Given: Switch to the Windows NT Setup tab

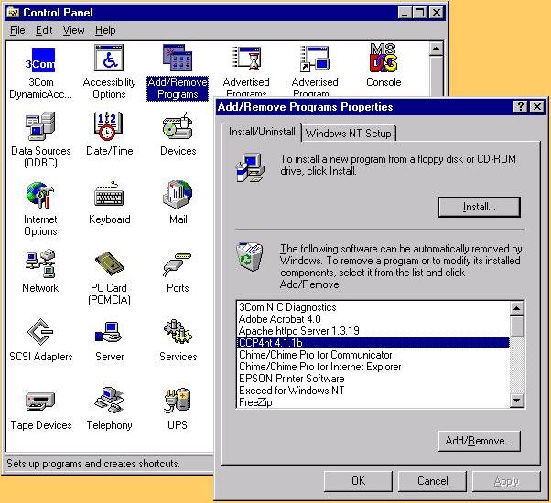Looking at the screenshot, I should (x=348, y=134).
